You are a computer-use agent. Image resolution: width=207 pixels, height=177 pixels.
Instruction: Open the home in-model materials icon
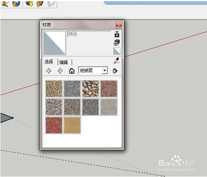coord(72,71)
